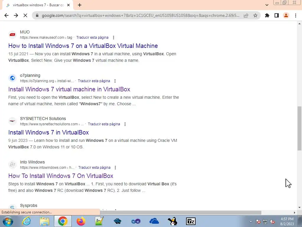Open the network tray icon

(x=265, y=221)
